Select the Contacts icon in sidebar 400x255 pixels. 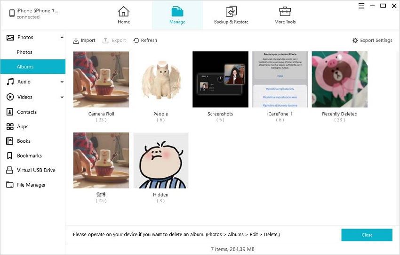coord(9,112)
